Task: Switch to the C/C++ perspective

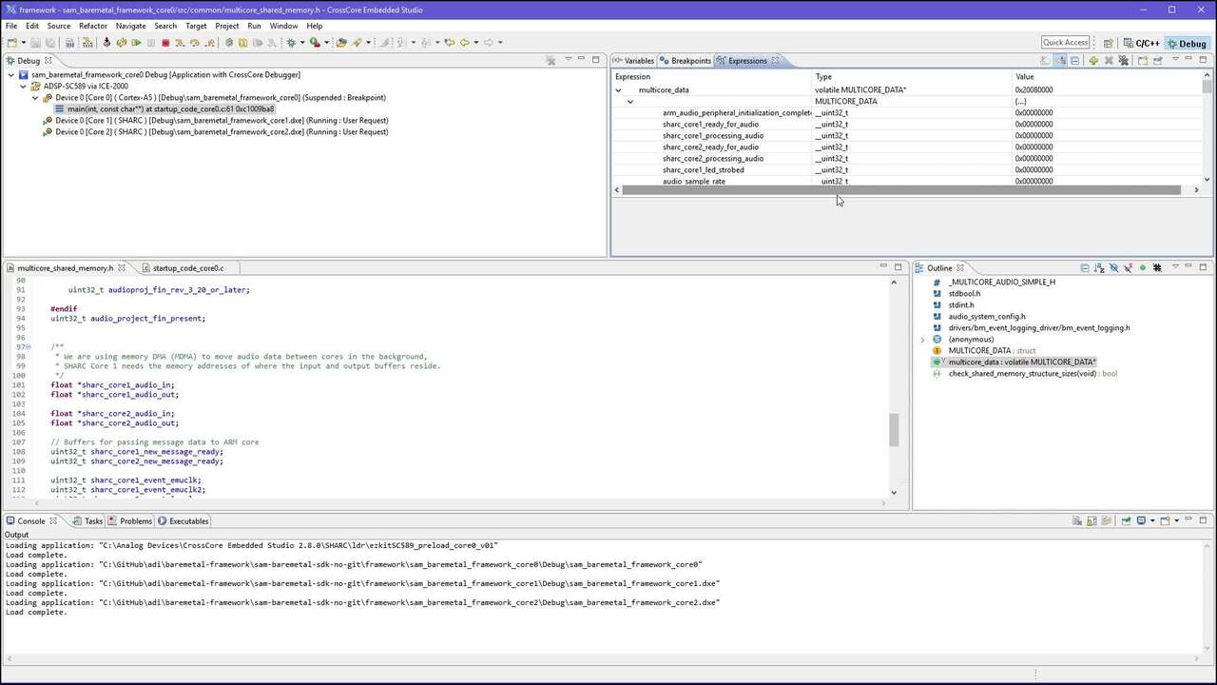Action: 1141,43
